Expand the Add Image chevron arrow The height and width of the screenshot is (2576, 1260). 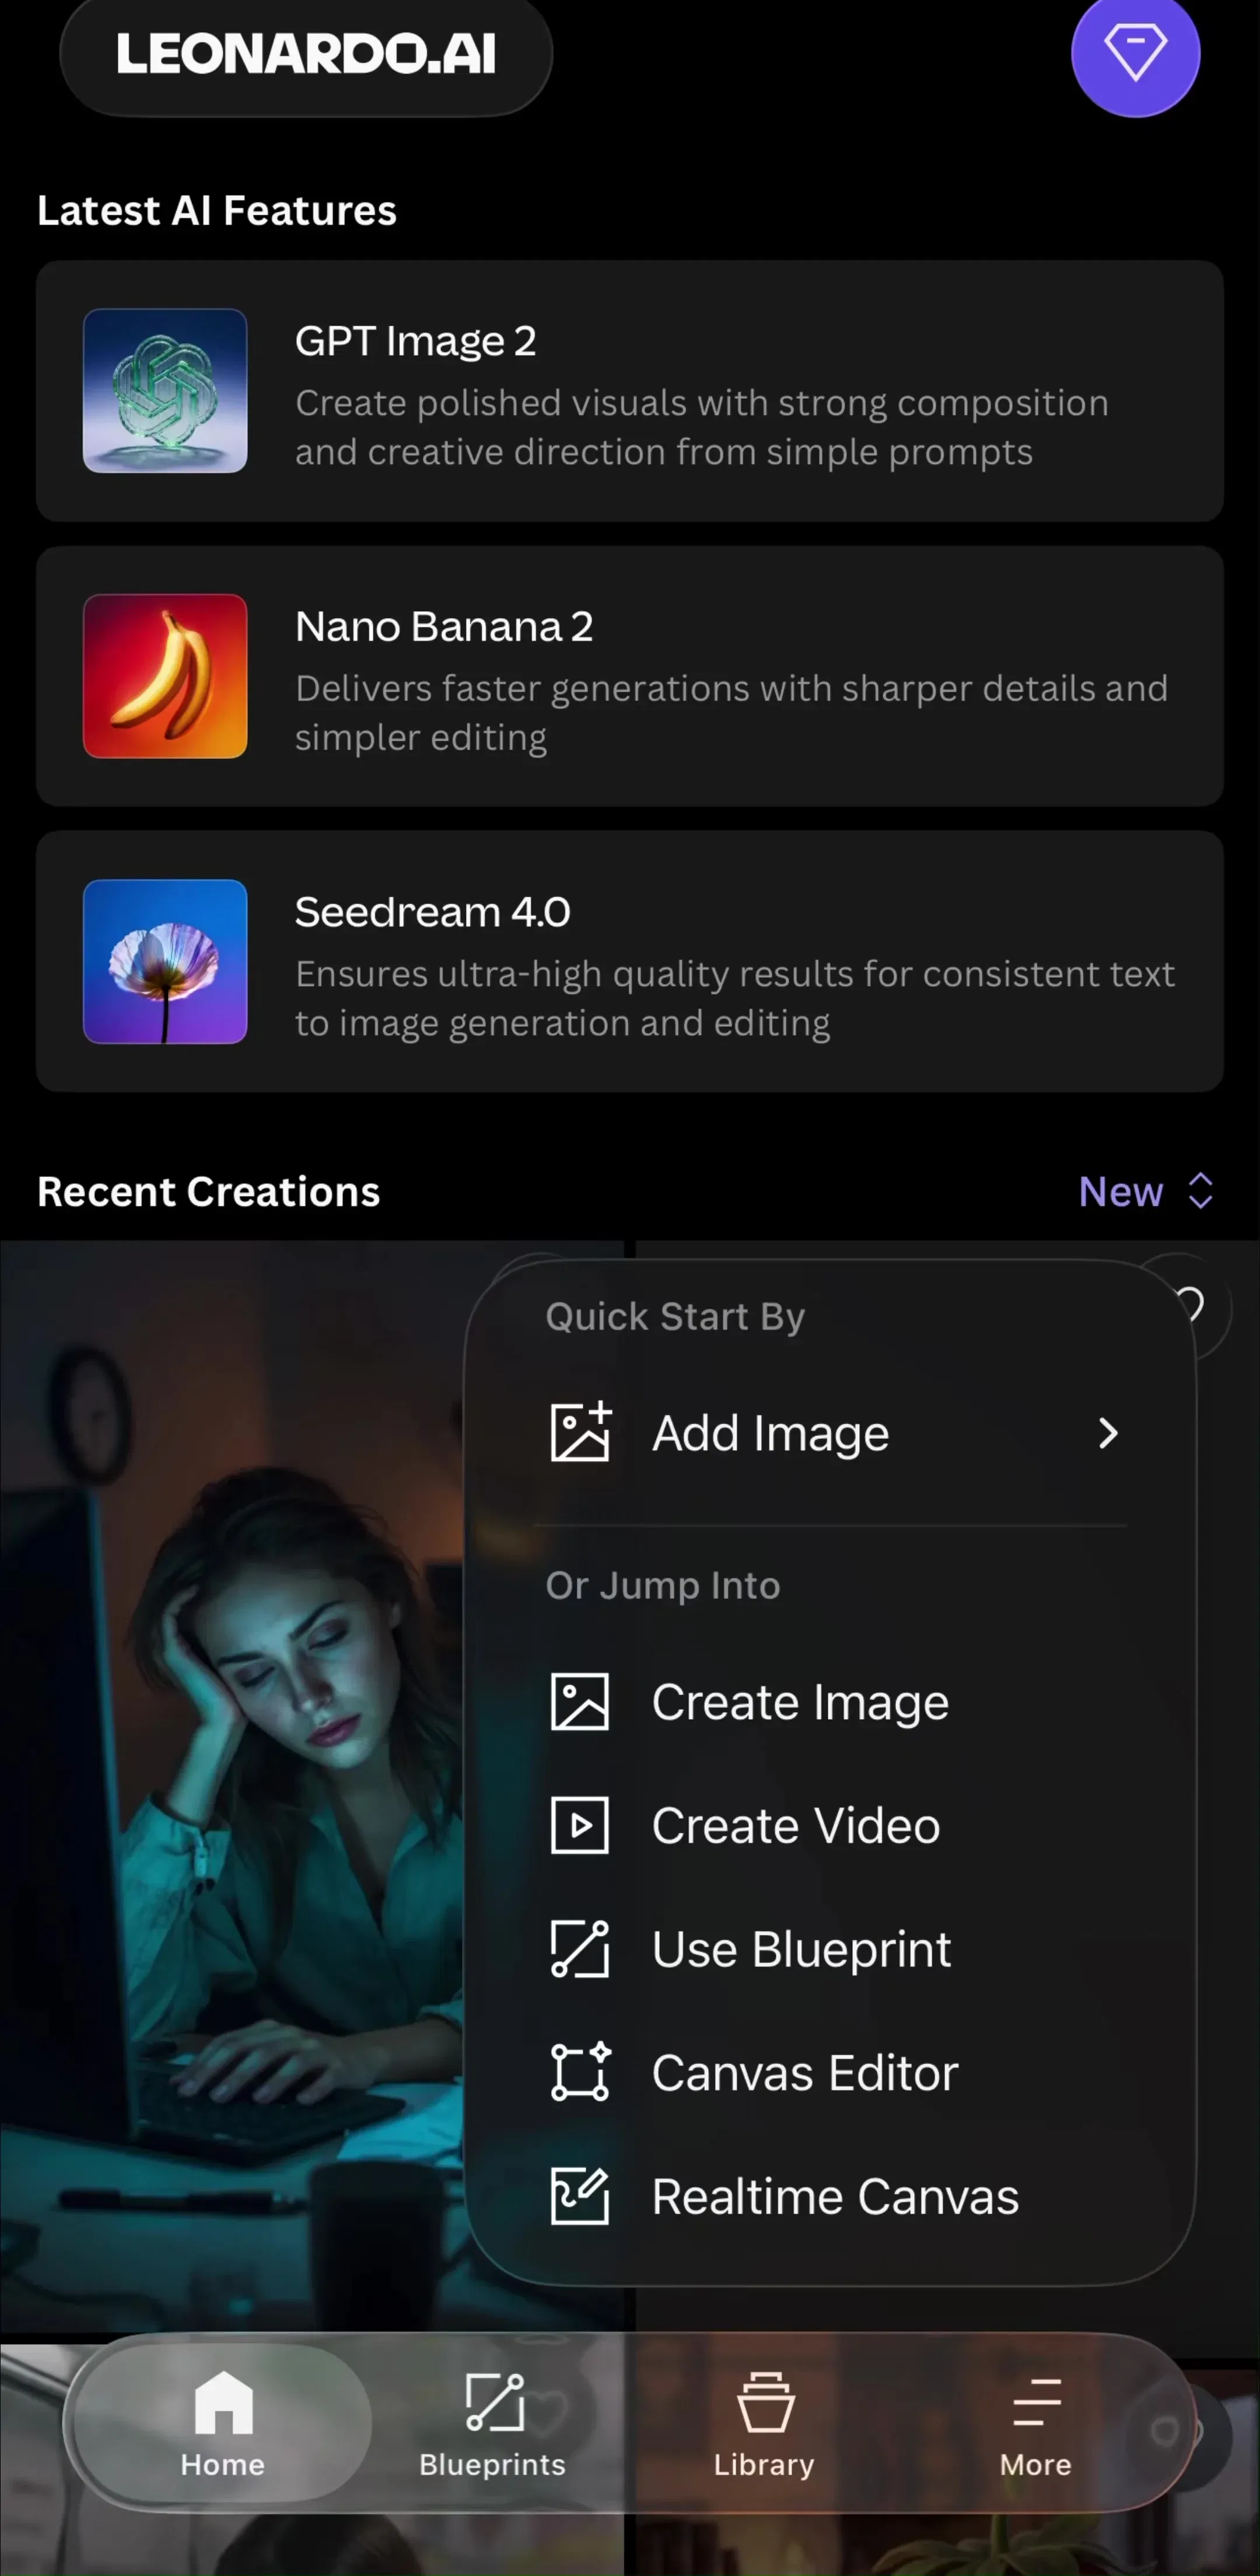coord(1107,1433)
